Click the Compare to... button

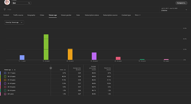(181, 3)
